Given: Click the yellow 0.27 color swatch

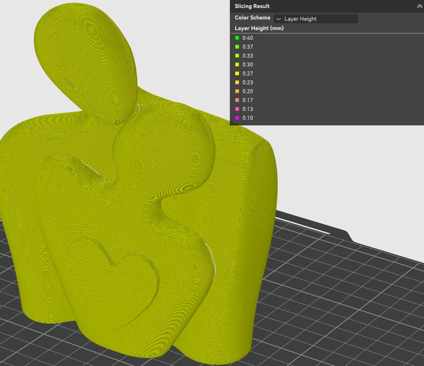Looking at the screenshot, I should pos(237,74).
